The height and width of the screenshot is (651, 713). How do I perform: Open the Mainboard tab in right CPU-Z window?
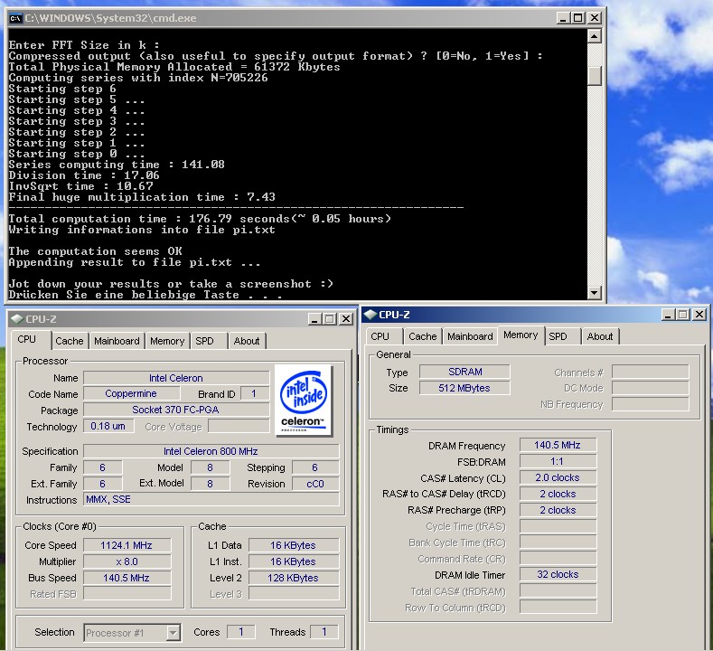click(x=470, y=336)
